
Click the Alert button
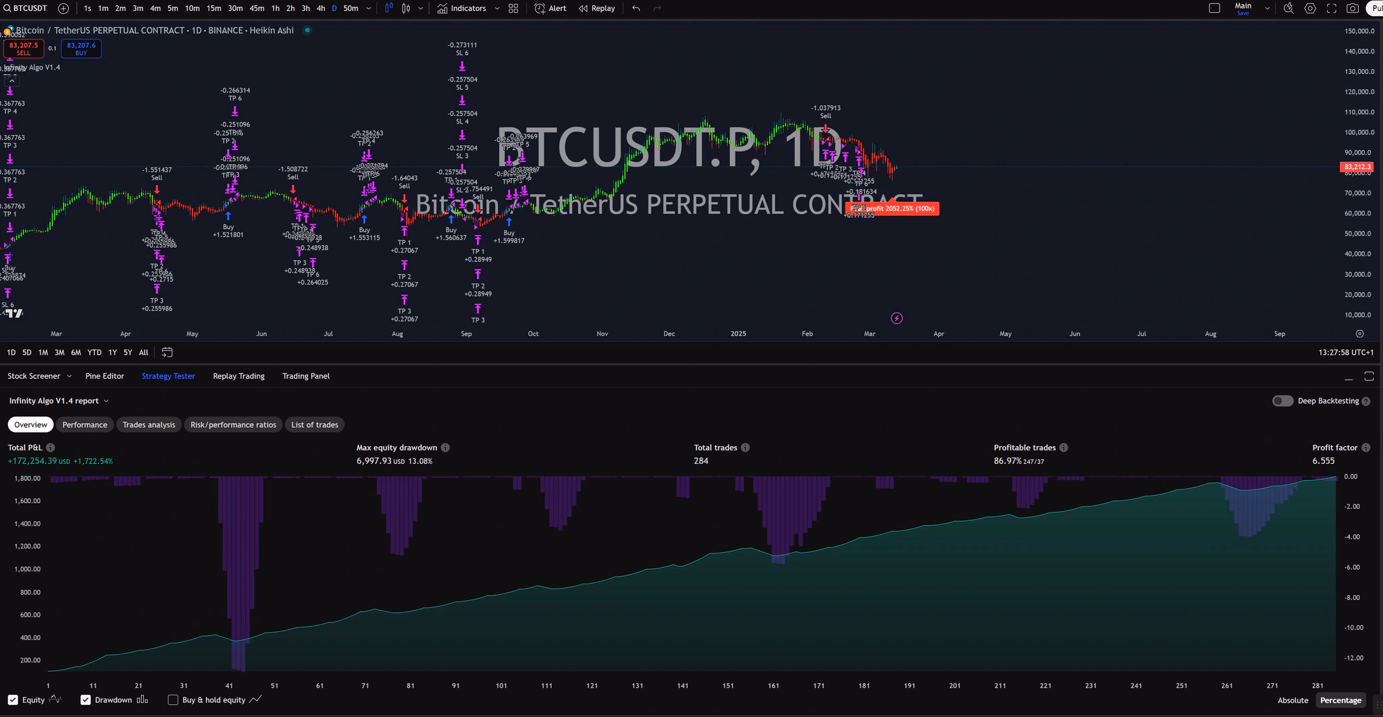pos(550,8)
